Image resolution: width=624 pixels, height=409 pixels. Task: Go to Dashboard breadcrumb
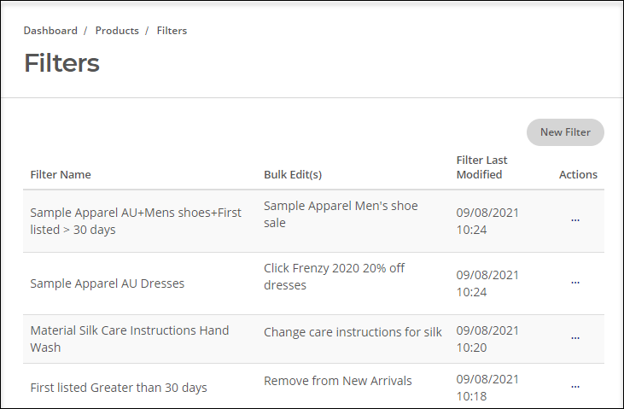click(x=50, y=31)
